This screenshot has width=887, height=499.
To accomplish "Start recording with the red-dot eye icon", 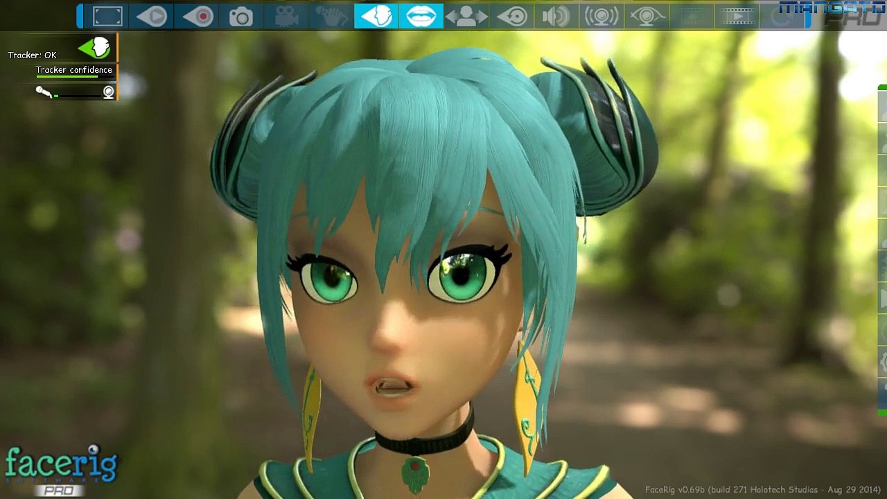I will click(197, 16).
